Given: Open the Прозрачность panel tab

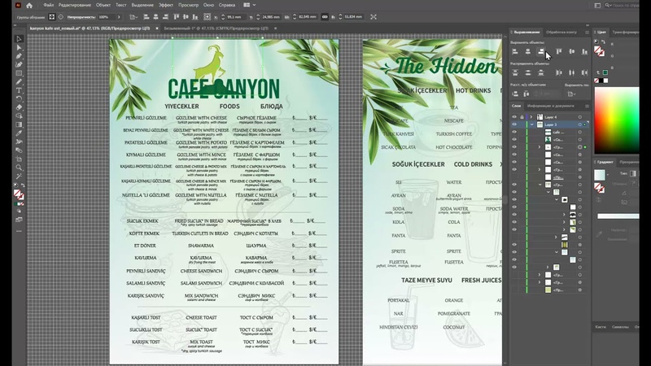Looking at the screenshot, I should [629, 162].
